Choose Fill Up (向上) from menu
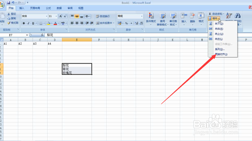The height and width of the screenshot is (141, 252). click(223, 34)
